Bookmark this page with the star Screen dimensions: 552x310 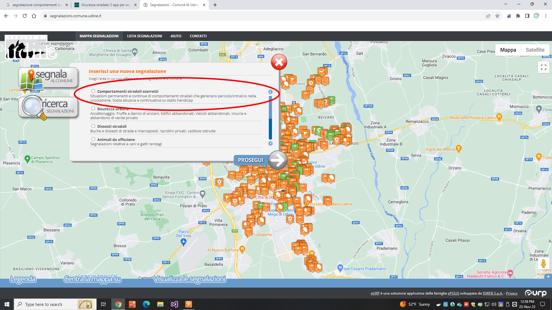[x=497, y=16]
